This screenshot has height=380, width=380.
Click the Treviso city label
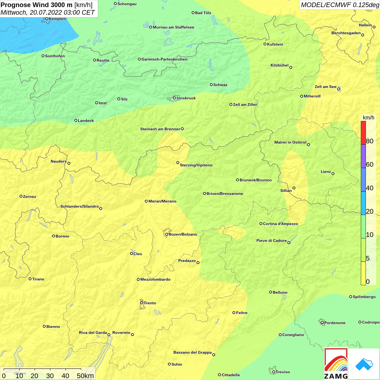283,372
